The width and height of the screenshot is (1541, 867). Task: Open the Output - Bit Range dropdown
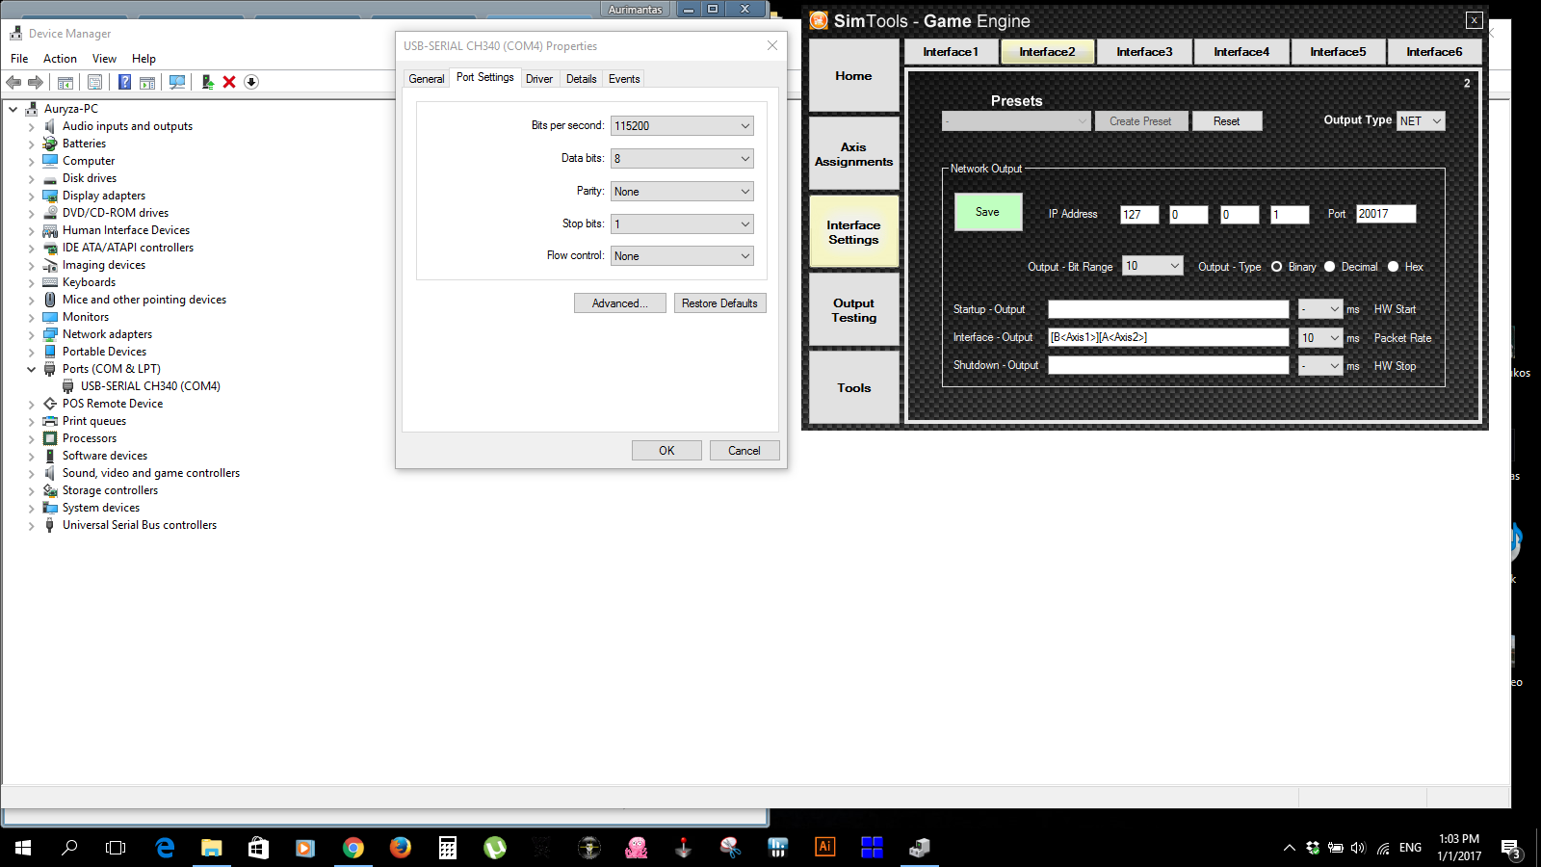coord(1153,266)
